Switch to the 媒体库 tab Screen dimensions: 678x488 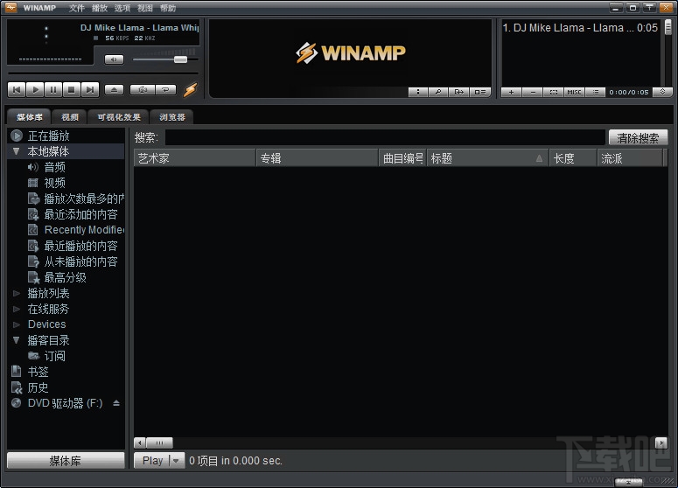tap(30, 117)
